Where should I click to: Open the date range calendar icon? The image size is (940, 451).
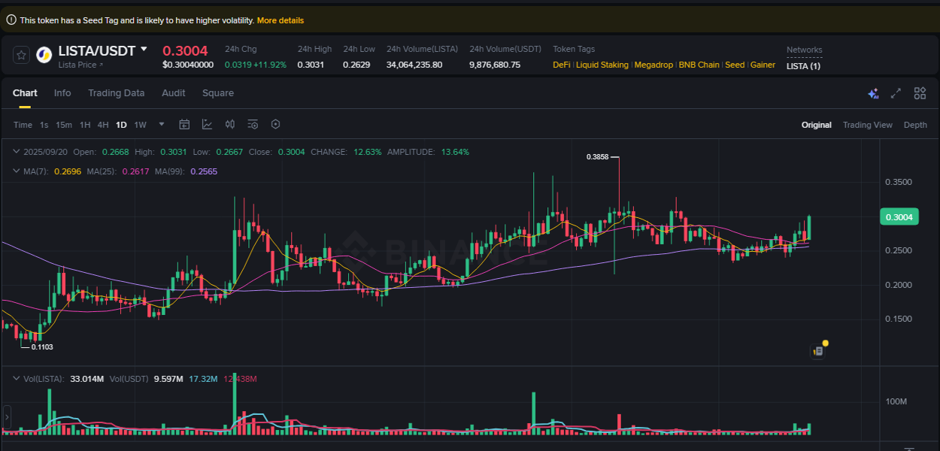[x=184, y=124]
